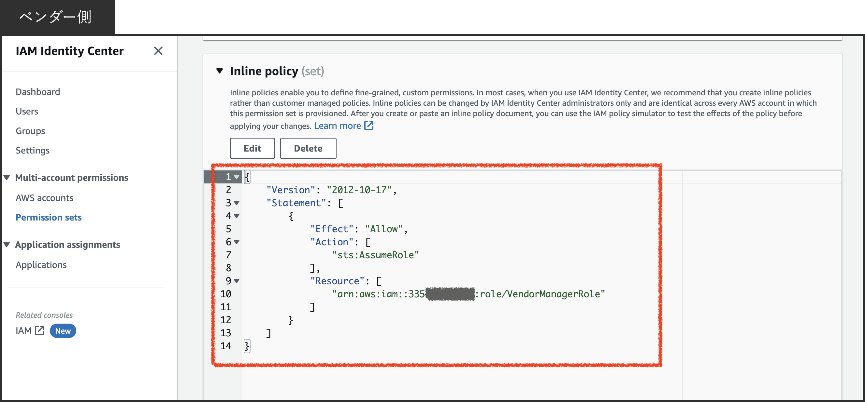The width and height of the screenshot is (865, 402).
Task: Click line number 14 in the gutter
Action: [226, 346]
